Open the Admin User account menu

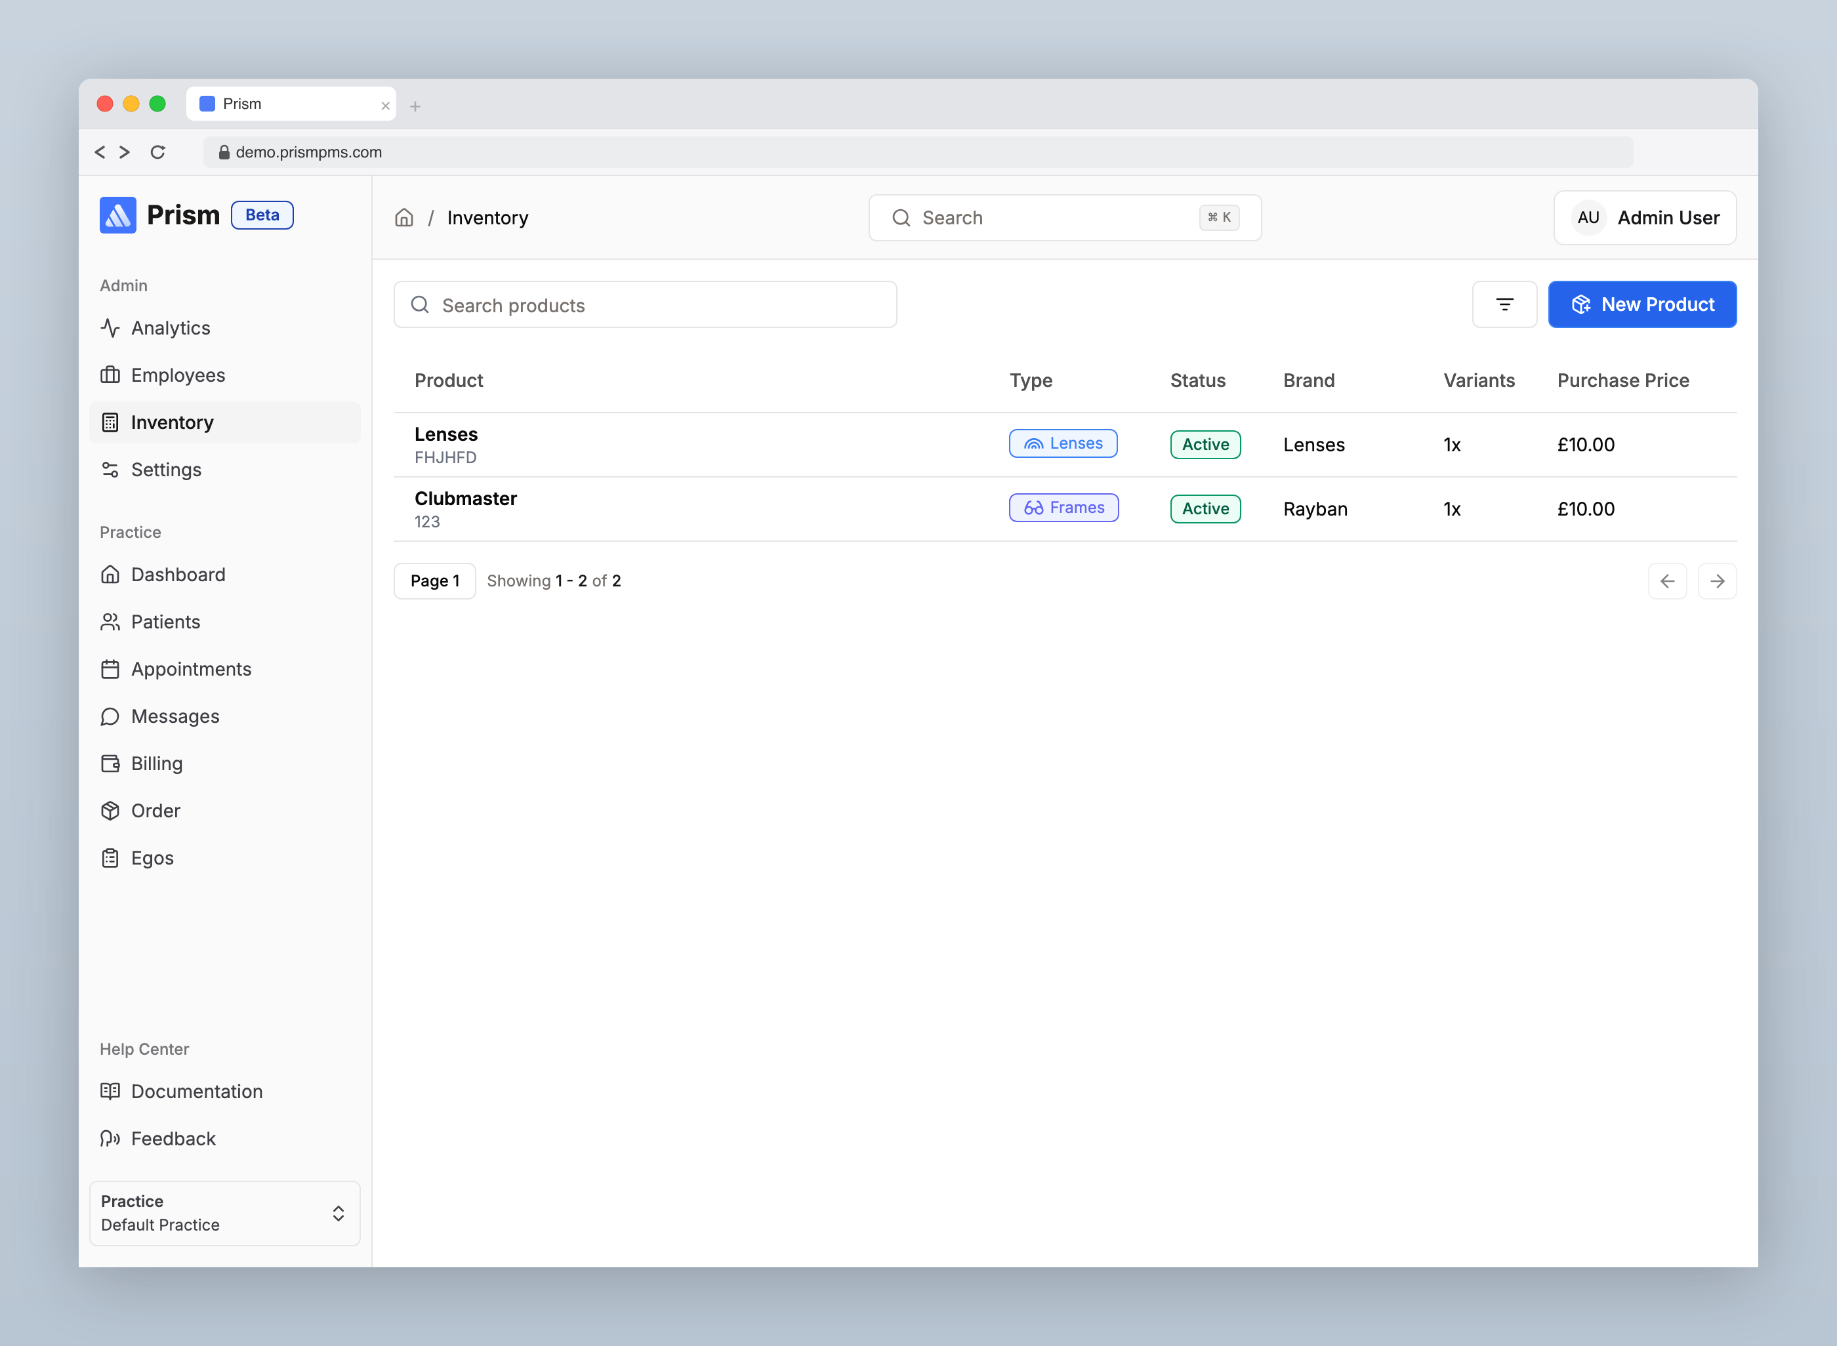tap(1644, 218)
